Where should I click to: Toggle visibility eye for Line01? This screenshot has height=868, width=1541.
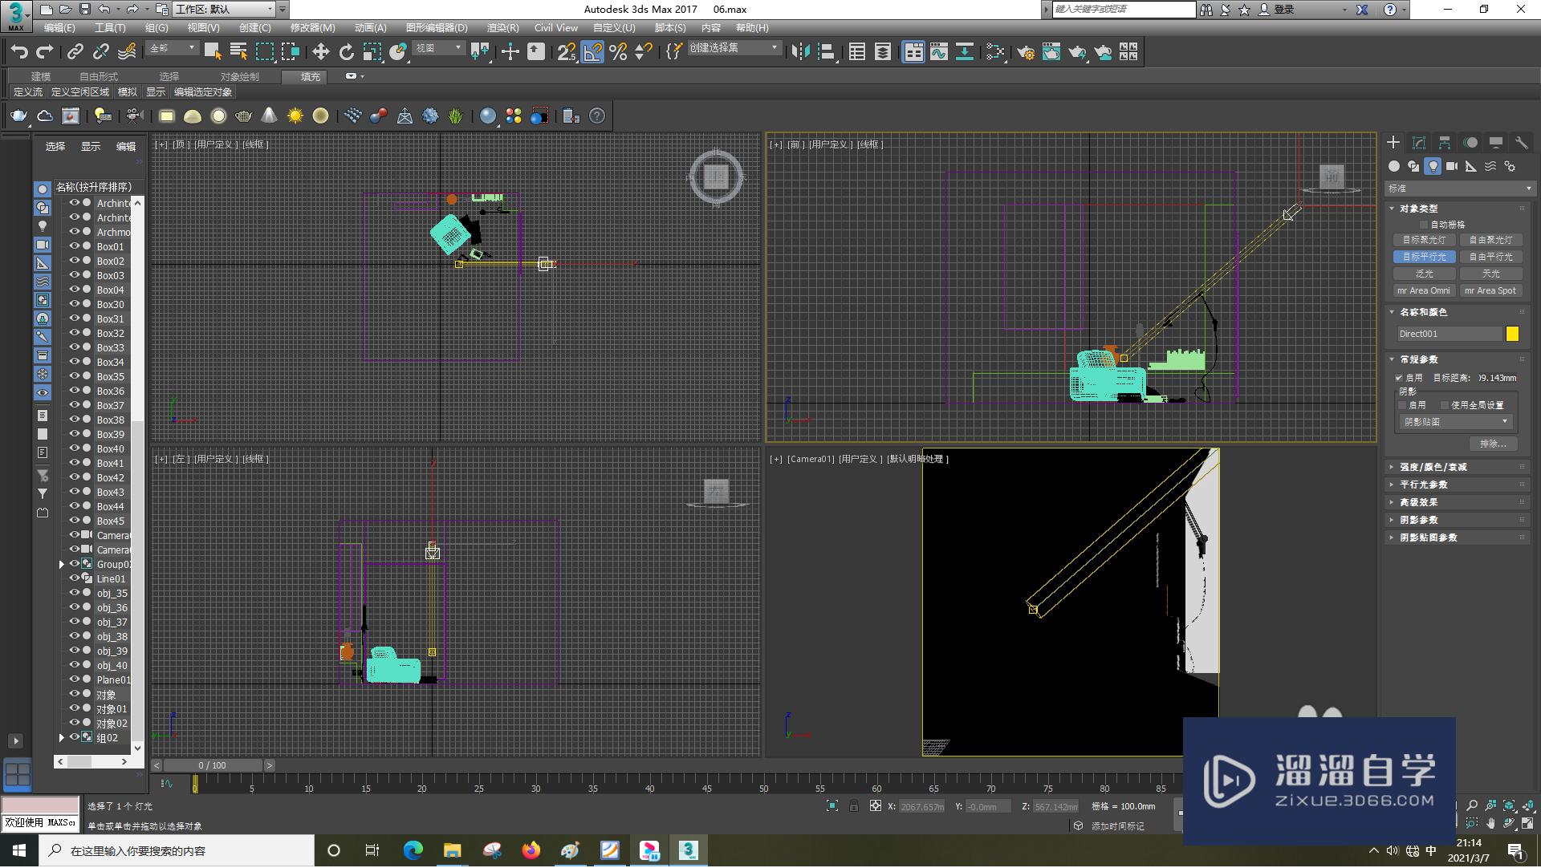74,578
